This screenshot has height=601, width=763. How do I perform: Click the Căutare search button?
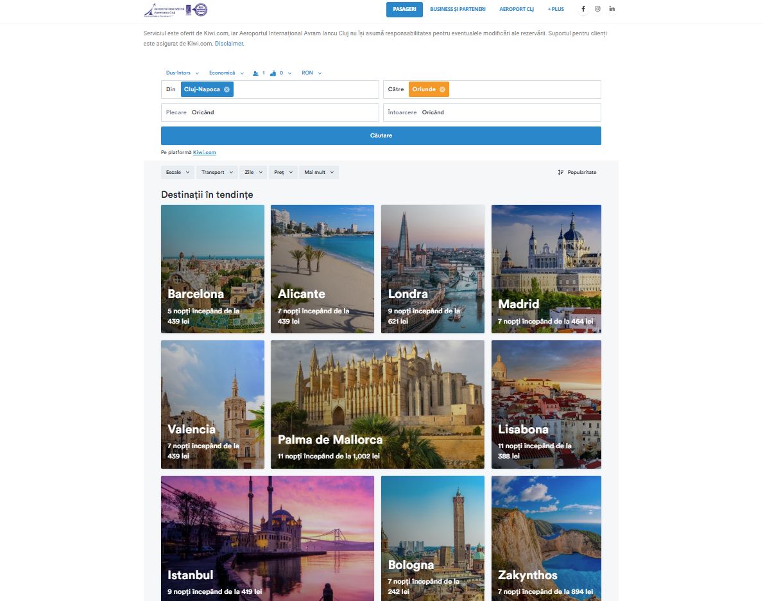pyautogui.click(x=381, y=136)
